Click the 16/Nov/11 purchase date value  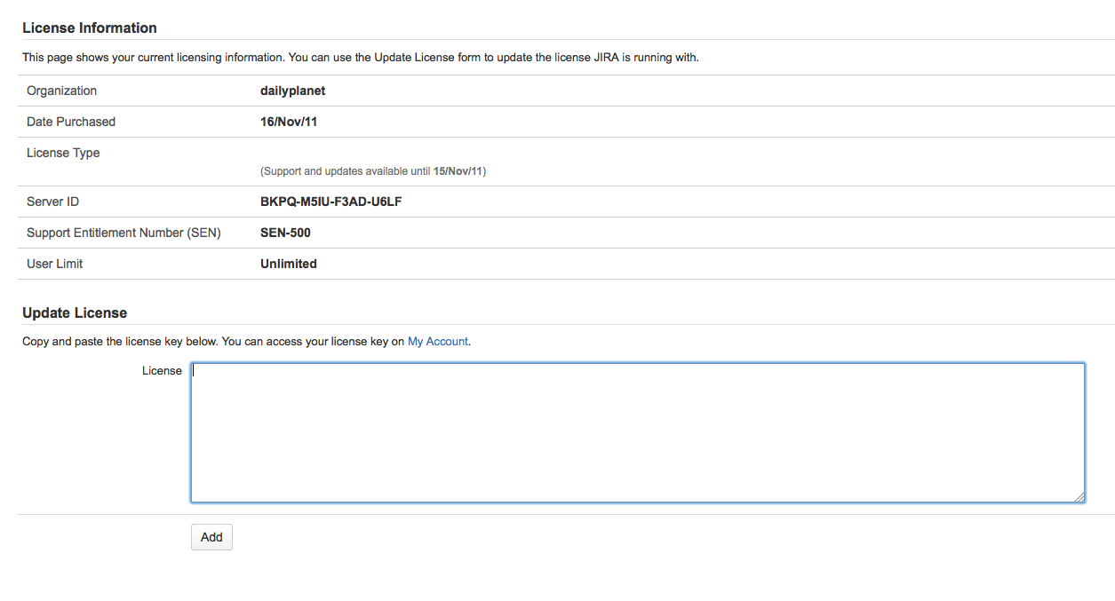point(289,122)
